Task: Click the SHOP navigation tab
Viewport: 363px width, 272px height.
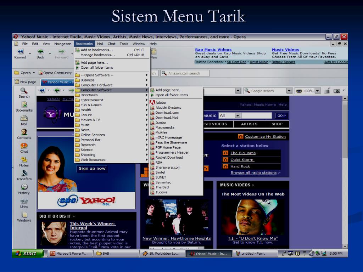Action: pos(277,124)
